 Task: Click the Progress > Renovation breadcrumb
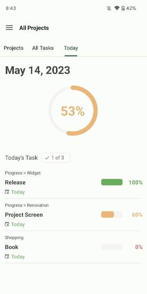[27, 205]
